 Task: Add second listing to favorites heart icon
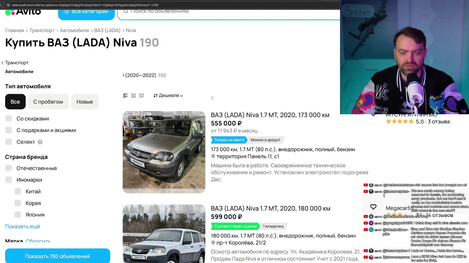(373, 207)
